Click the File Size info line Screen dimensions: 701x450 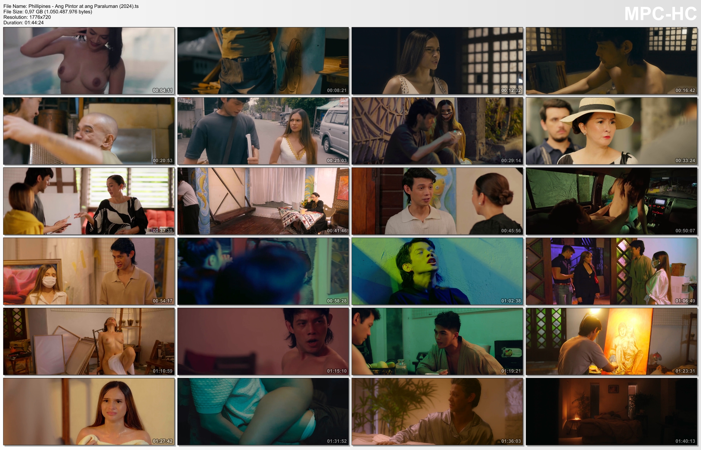coord(48,12)
